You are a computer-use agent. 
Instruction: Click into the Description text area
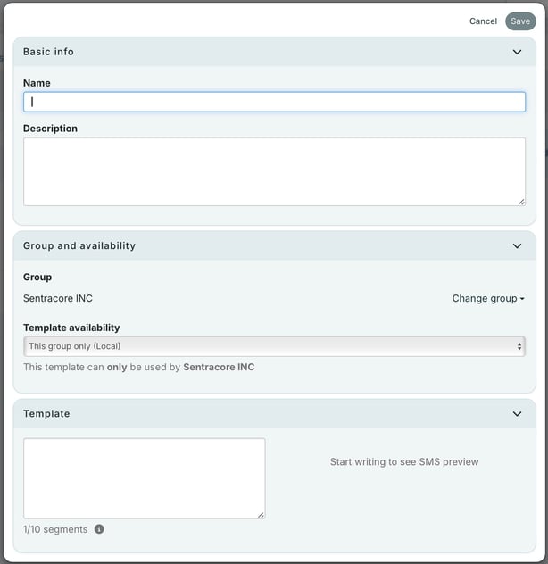tap(274, 171)
